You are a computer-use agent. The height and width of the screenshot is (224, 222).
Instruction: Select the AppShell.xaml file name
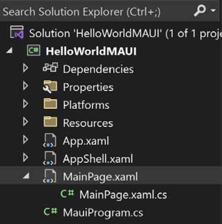click(98, 159)
